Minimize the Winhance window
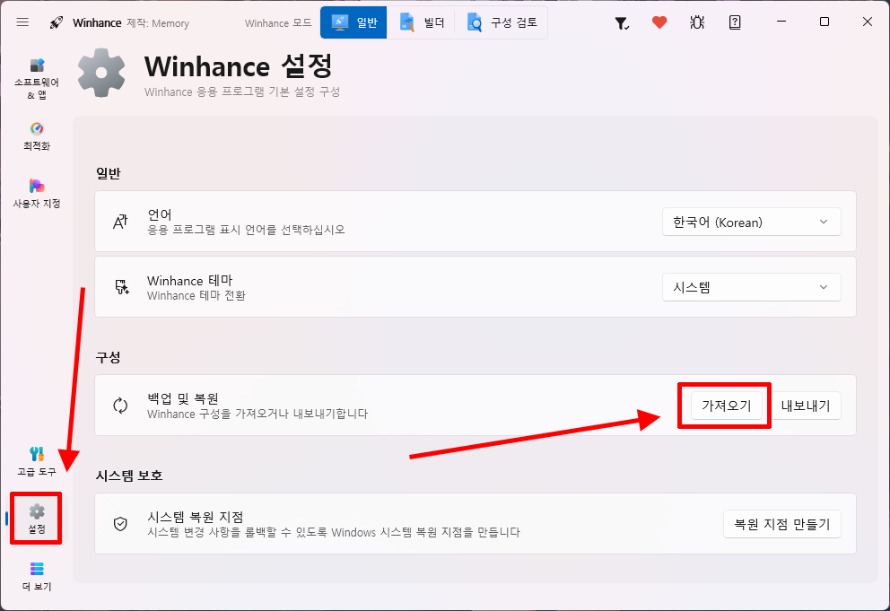Image resolution: width=890 pixels, height=611 pixels. pyautogui.click(x=781, y=22)
